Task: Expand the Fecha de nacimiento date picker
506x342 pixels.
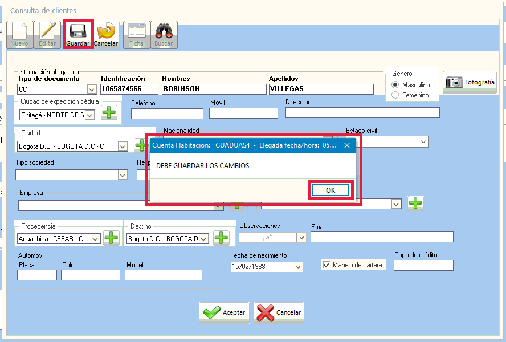Action: 297,267
